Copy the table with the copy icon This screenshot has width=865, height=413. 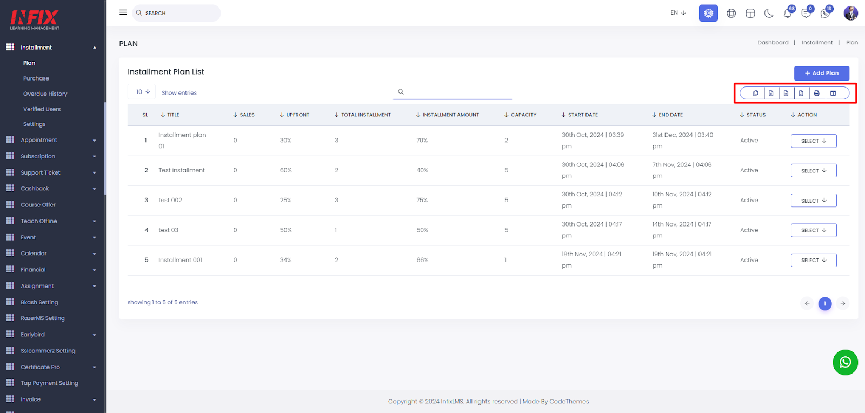click(x=755, y=93)
